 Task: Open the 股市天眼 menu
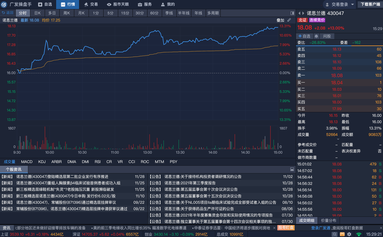pyautogui.click(x=118, y=4)
